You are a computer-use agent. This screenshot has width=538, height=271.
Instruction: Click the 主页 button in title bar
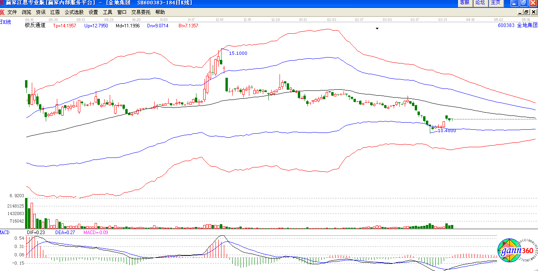tap(495, 3)
